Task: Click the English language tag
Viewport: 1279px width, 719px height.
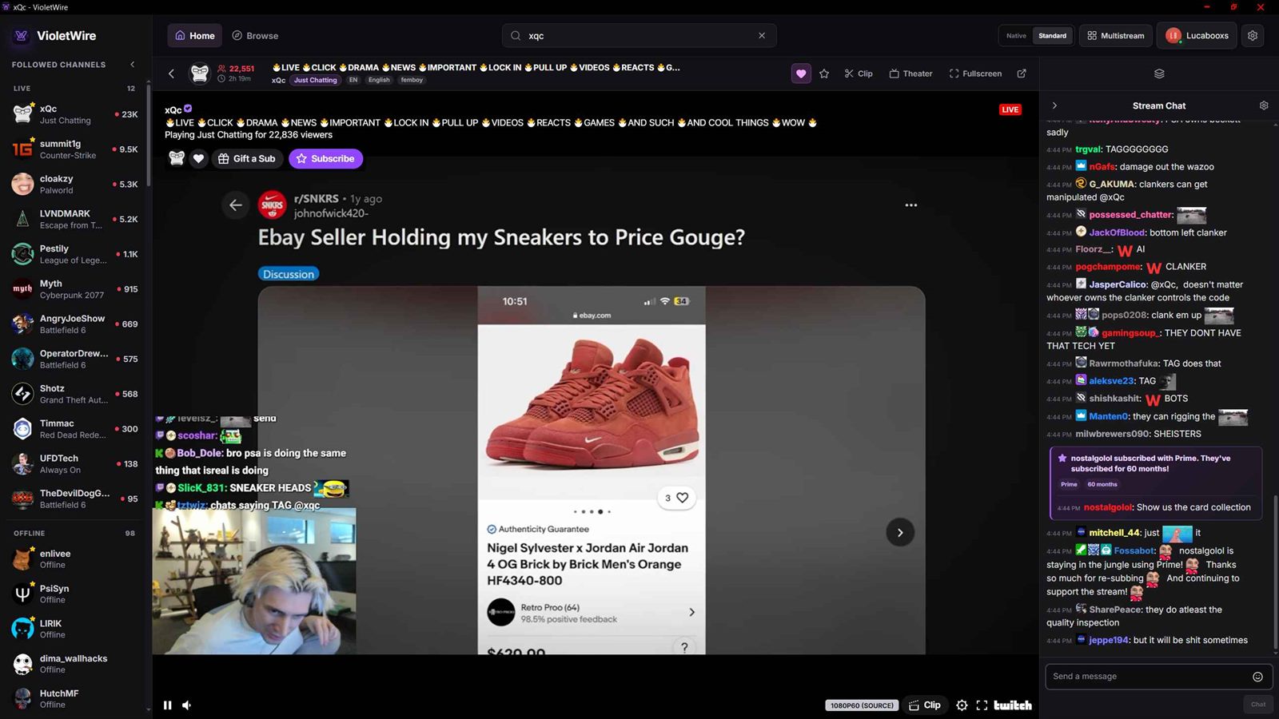Action: 379,80
